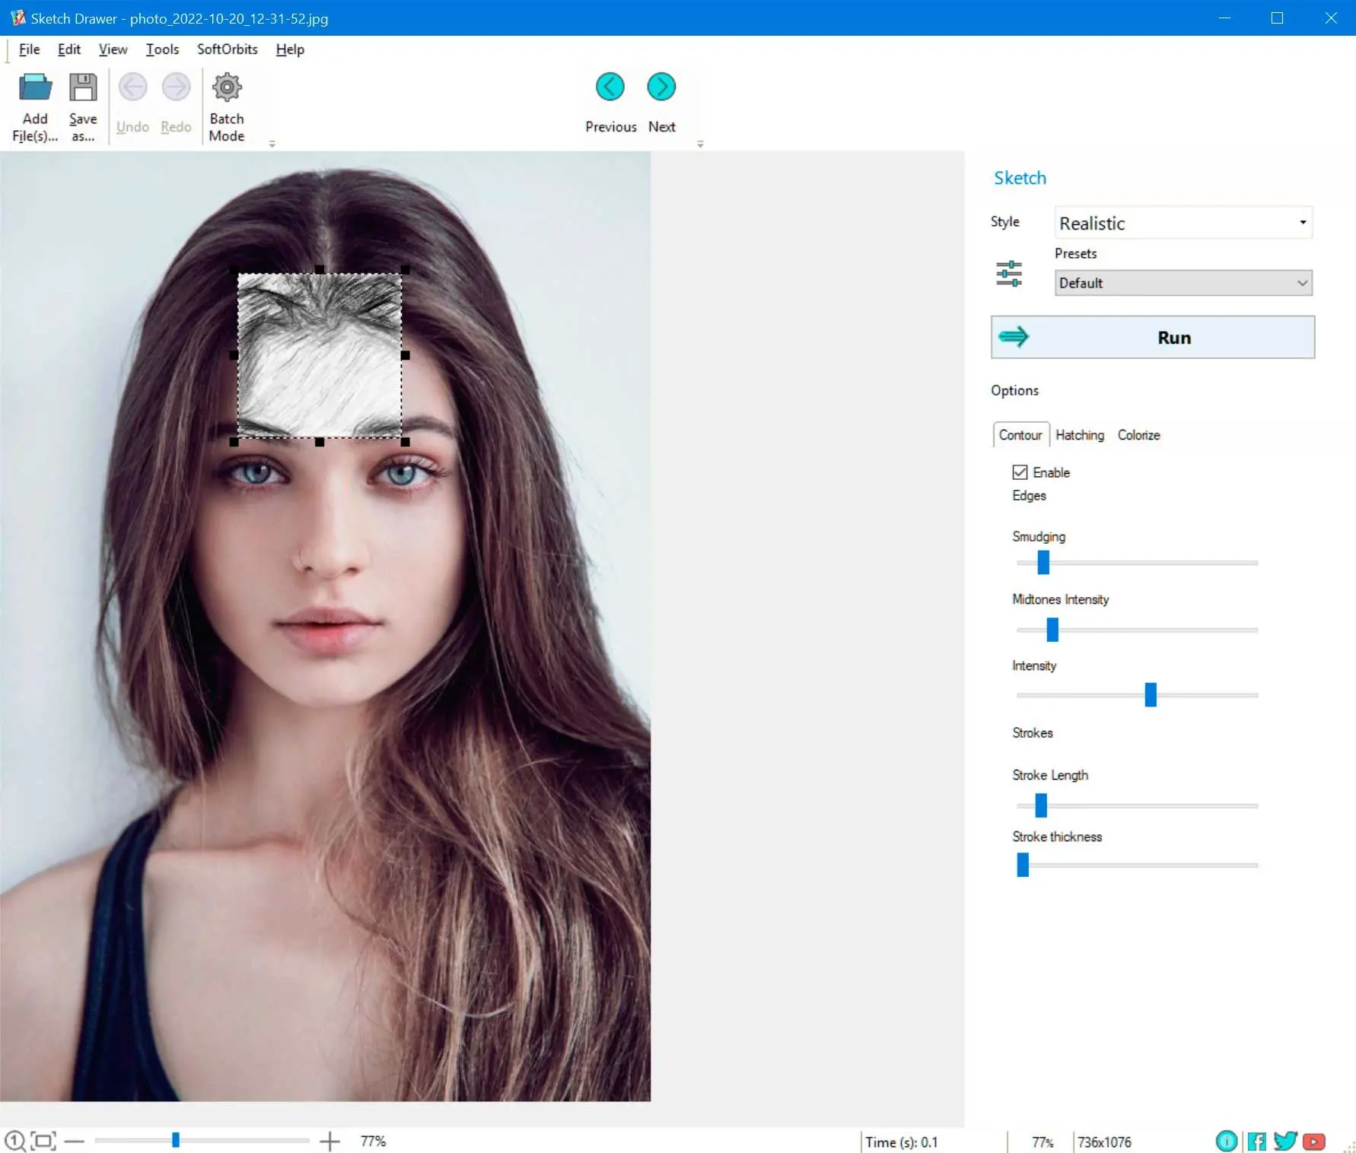Go to the Previous image arrow
Viewport: 1356px width, 1153px height.
(x=610, y=87)
